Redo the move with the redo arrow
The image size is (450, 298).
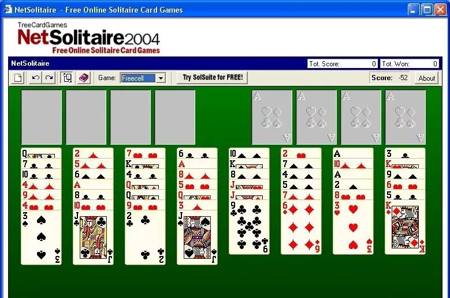(49, 78)
